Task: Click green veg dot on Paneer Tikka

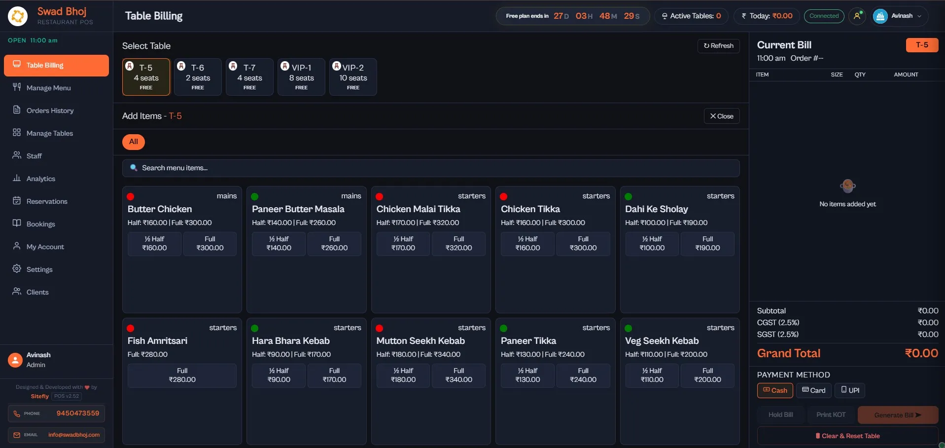Action: point(504,328)
